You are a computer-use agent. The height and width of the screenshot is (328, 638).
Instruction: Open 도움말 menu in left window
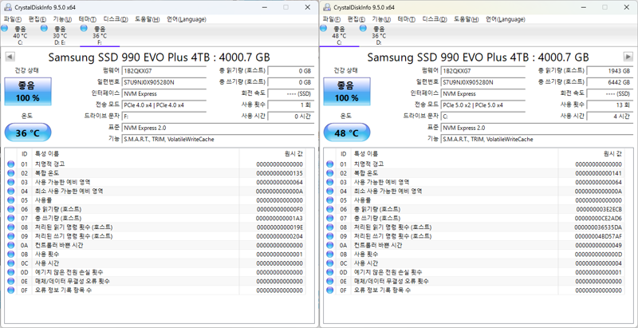pyautogui.click(x=148, y=19)
